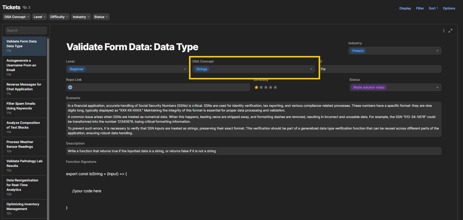Open the DSA Concept filter dropdown

click(17, 17)
